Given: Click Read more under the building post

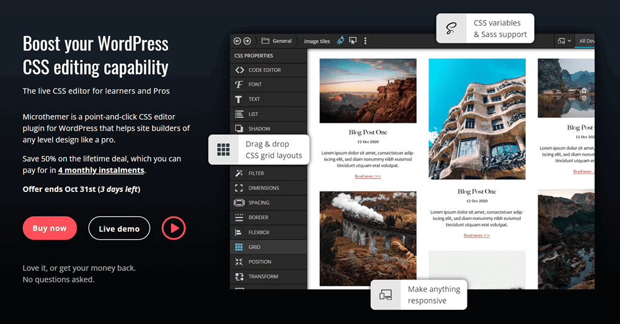Looking at the screenshot, I should pos(477,235).
